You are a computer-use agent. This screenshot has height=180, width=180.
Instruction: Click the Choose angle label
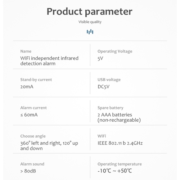point(33,136)
